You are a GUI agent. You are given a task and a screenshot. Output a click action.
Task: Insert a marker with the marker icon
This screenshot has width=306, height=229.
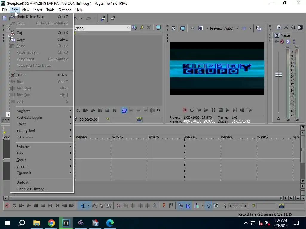pyautogui.click(x=164, y=206)
